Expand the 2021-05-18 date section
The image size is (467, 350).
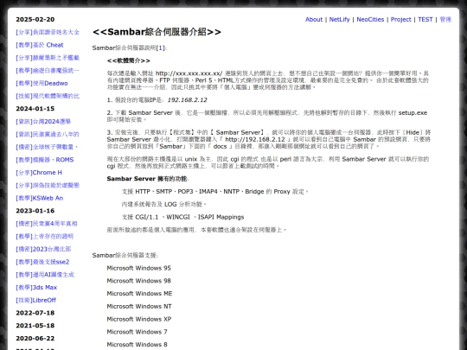[35, 326]
